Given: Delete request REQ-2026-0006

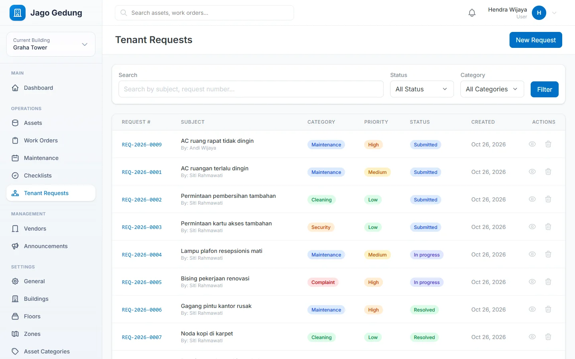Looking at the screenshot, I should 548,309.
